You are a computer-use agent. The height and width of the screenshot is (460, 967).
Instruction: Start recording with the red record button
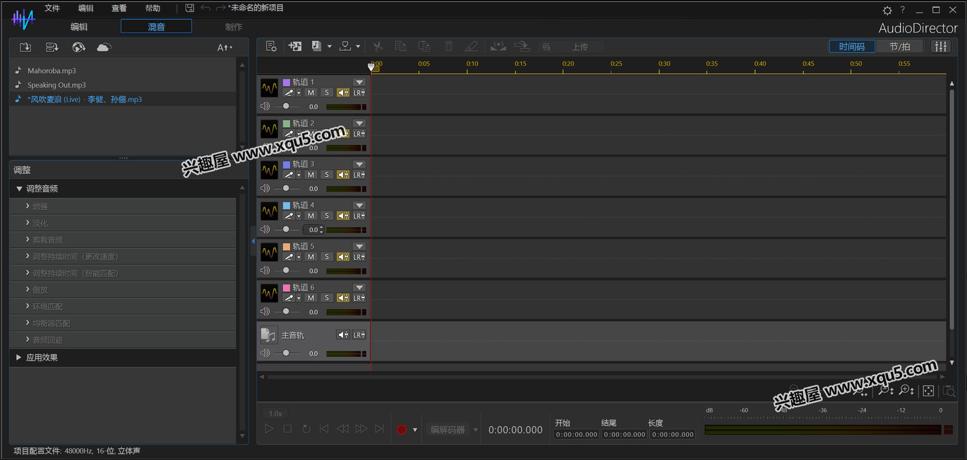tap(401, 430)
